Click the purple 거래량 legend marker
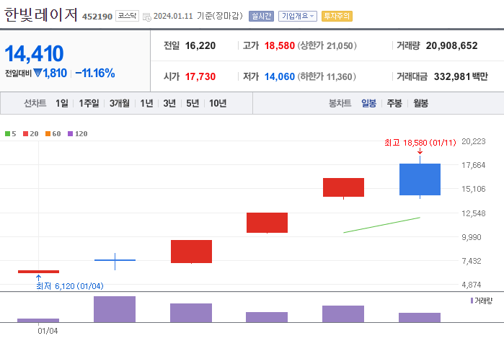This screenshot has width=504, height=351. 472,301
